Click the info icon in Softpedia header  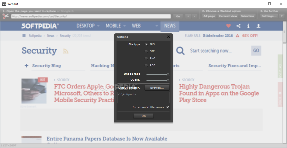coord(248,26)
